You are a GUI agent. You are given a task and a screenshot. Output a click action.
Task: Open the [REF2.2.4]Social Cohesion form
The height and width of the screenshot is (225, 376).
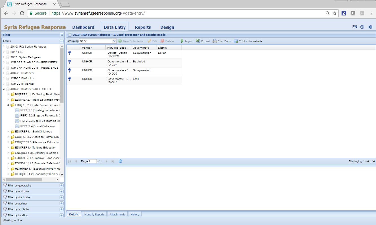point(35,126)
